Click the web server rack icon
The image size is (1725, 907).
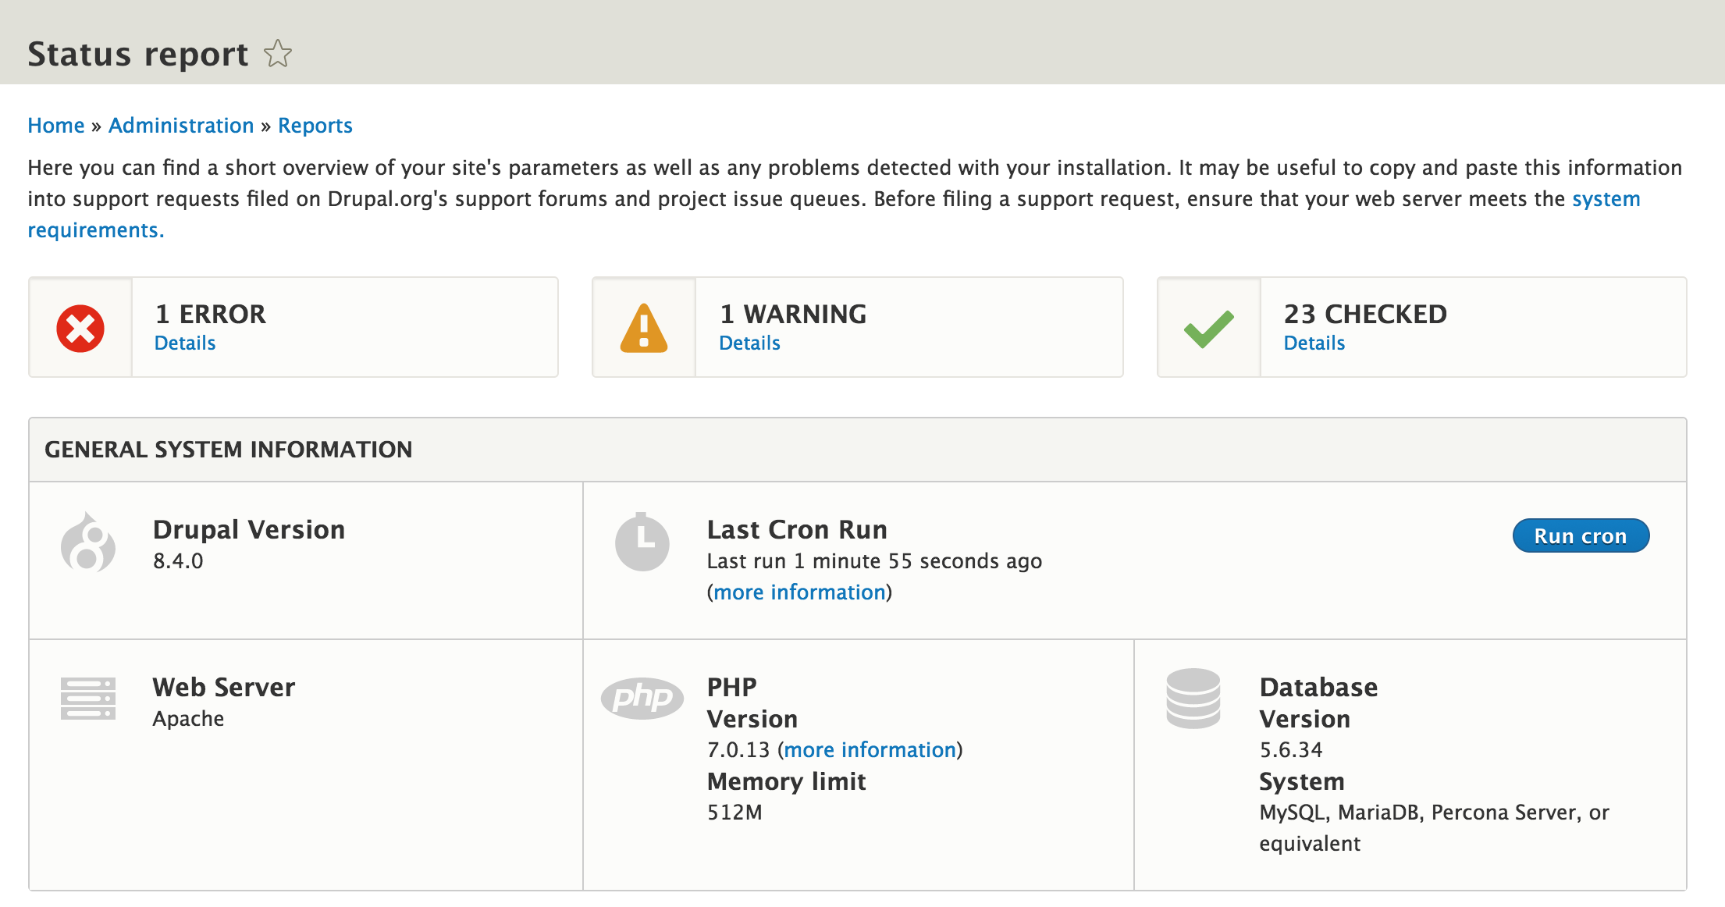(x=88, y=698)
